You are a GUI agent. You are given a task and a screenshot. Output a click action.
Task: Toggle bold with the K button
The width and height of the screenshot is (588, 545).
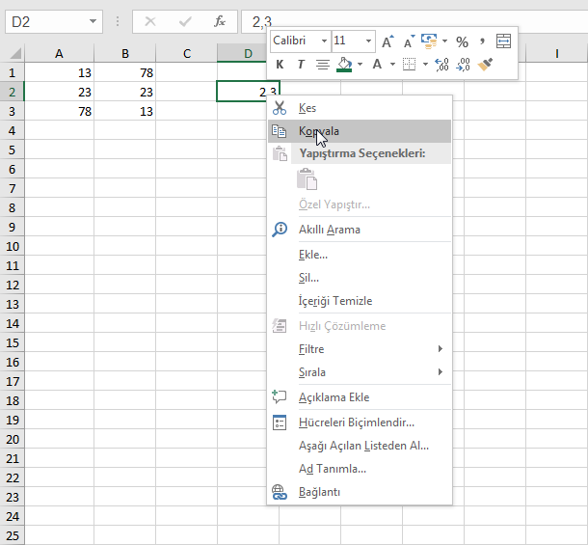click(x=280, y=65)
